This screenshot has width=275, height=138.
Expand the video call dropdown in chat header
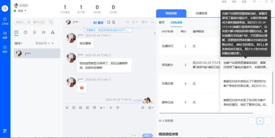(146, 22)
